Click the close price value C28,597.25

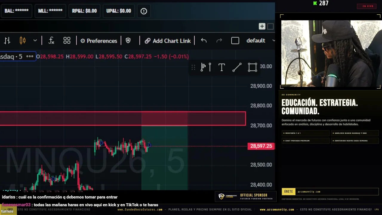(x=138, y=56)
